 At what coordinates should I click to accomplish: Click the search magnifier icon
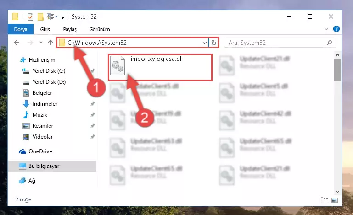tap(329, 43)
